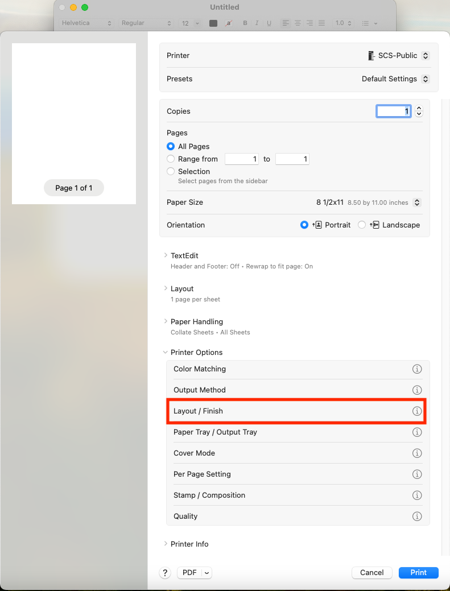450x591 pixels.
Task: Expand the Layout section
Action: pos(166,288)
